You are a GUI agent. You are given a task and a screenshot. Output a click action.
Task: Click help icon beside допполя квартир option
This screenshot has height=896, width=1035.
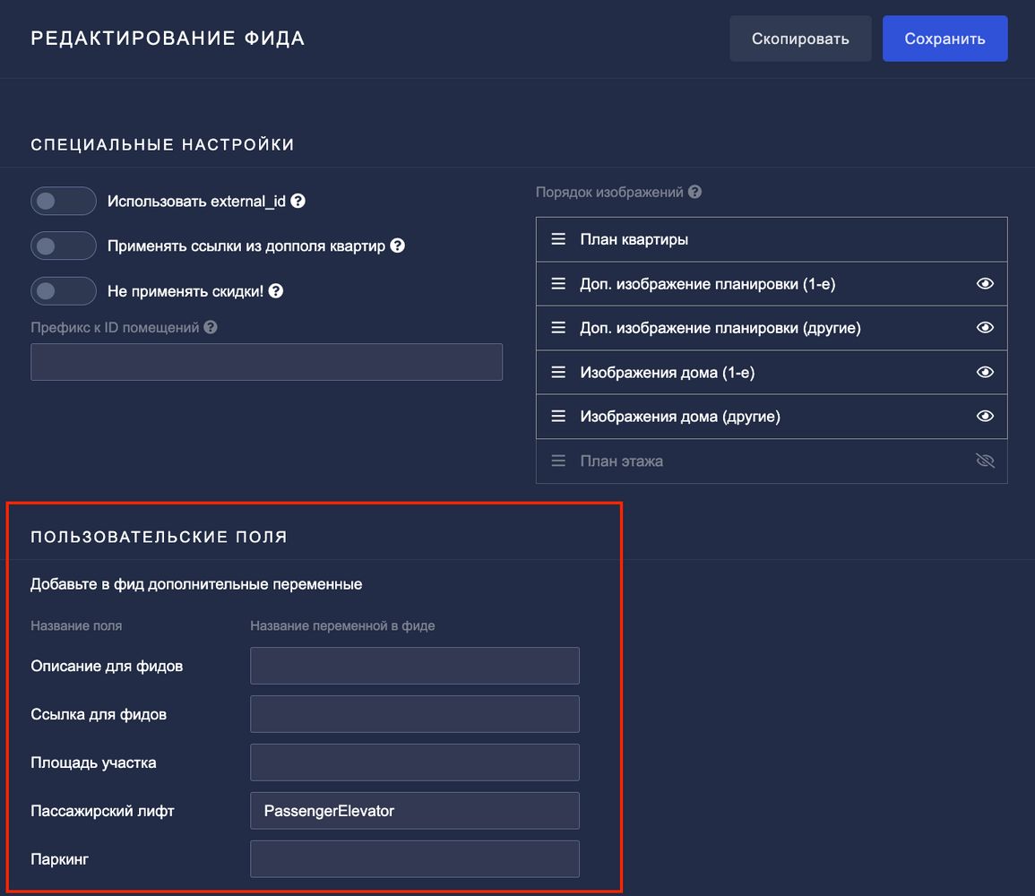click(x=398, y=246)
